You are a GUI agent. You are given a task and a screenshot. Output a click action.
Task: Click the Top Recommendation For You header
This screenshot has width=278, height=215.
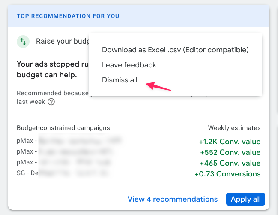[68, 16]
